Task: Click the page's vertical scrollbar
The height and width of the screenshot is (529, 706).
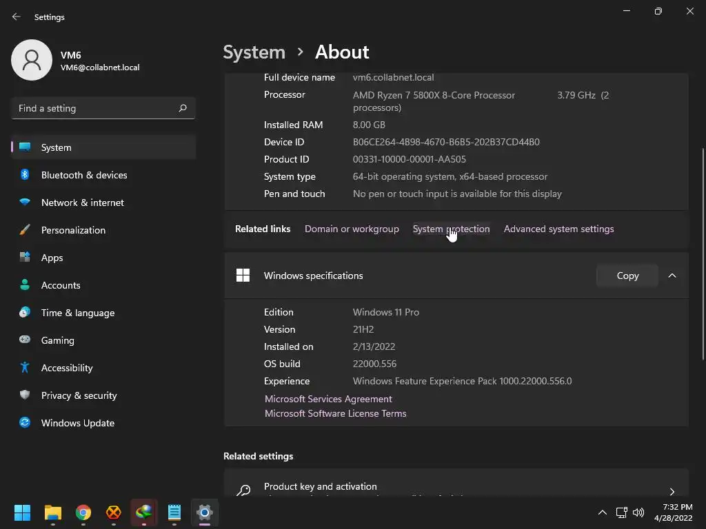Action: [x=703, y=254]
